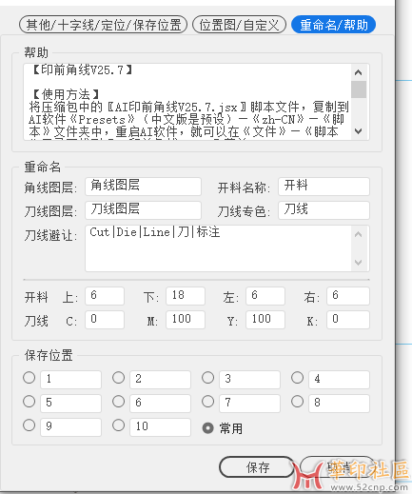
Task: Click save position name field 7
Action: click(x=250, y=404)
